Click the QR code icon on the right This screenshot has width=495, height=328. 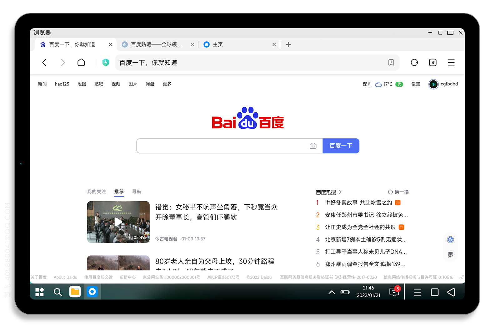click(450, 255)
